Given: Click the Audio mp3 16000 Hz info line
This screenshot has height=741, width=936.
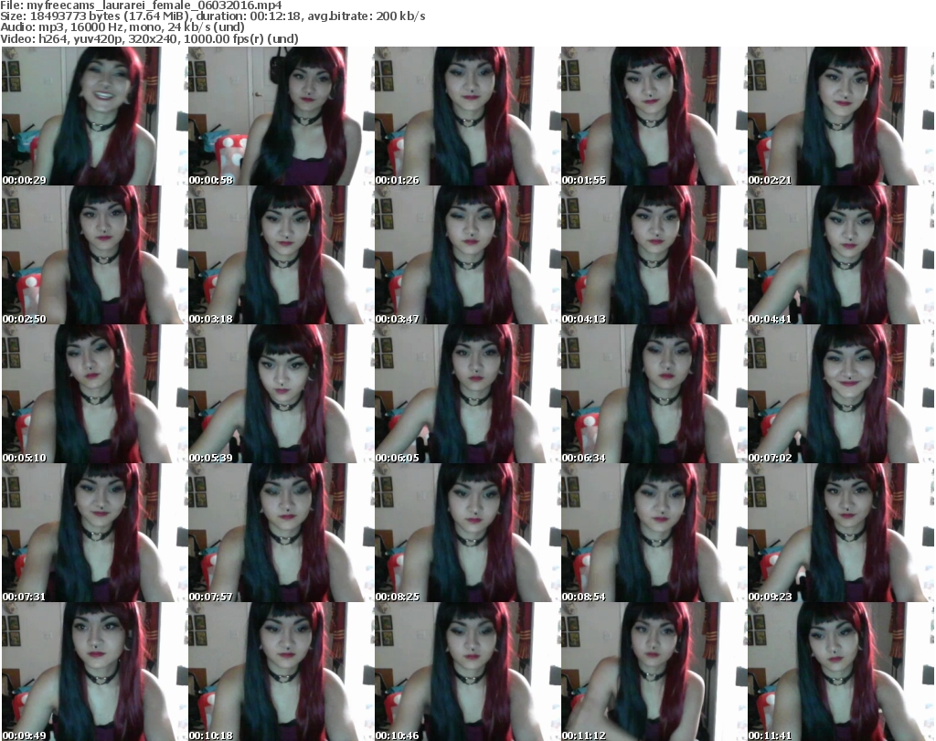Looking at the screenshot, I should coord(122,27).
